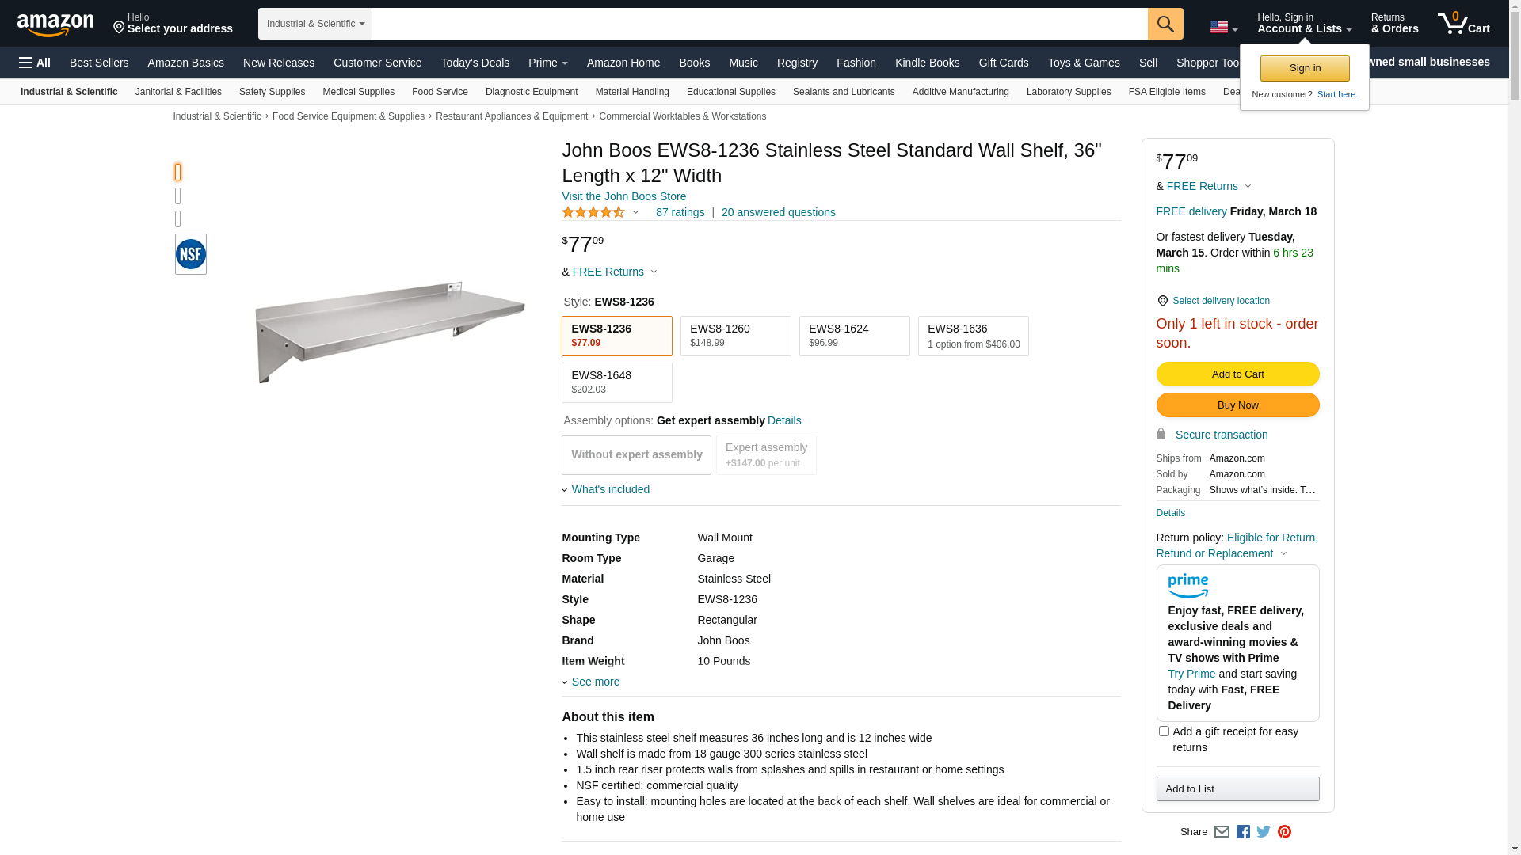Share this product via email icon
Viewport: 1521px width, 855px height.
[1222, 832]
